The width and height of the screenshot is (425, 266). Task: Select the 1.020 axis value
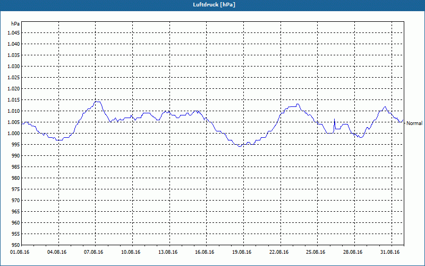14,89
